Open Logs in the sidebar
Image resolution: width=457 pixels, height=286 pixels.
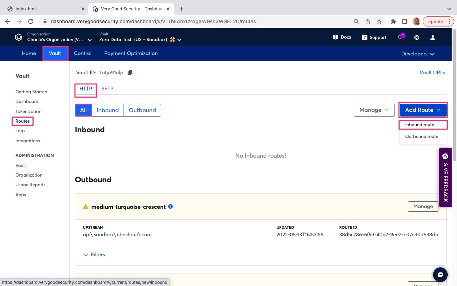[x=20, y=131]
